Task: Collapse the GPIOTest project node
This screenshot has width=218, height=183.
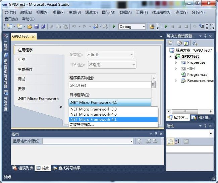Action: coord(170,57)
